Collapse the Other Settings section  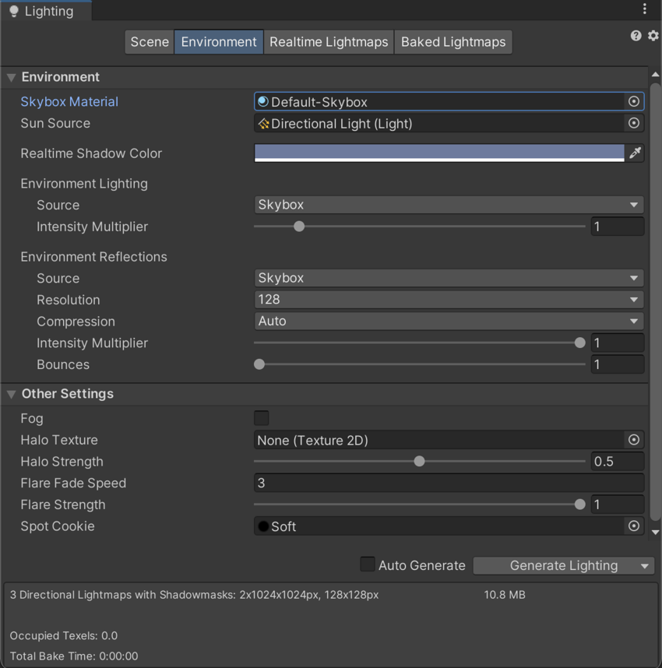click(x=12, y=395)
